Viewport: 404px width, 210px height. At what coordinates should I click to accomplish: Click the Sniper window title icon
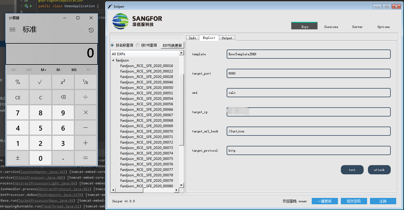[x=110, y=6]
